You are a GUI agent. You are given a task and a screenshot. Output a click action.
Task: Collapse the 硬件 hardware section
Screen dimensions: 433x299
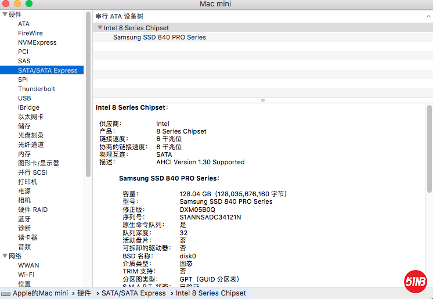pos(5,15)
